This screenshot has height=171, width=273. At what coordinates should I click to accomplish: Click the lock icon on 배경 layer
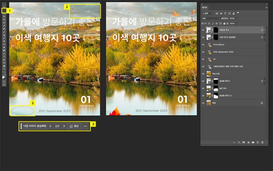262,103
